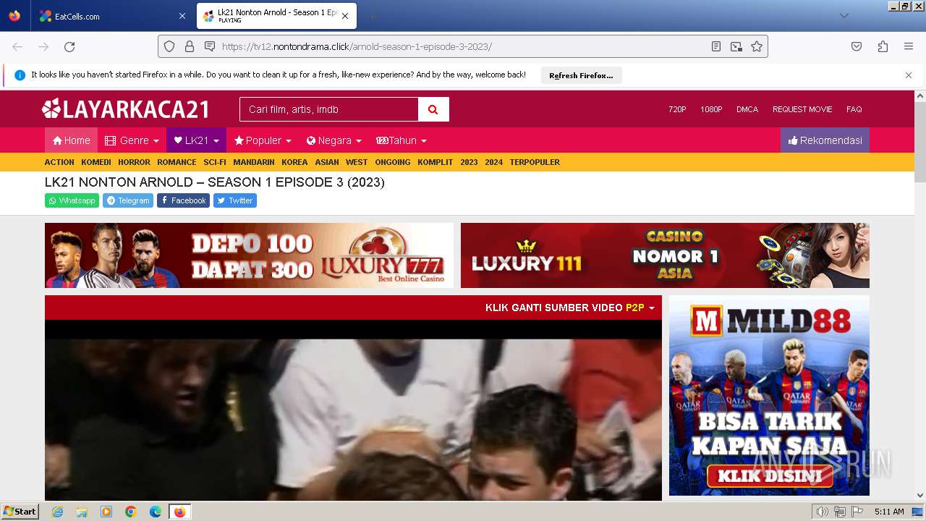The image size is (926, 521).
Task: Expand the Populer dropdown menu
Action: point(263,140)
